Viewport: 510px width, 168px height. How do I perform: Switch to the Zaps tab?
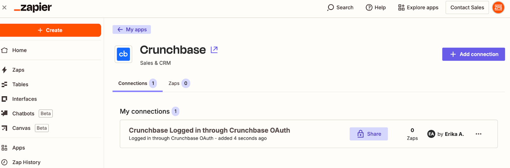tap(179, 84)
